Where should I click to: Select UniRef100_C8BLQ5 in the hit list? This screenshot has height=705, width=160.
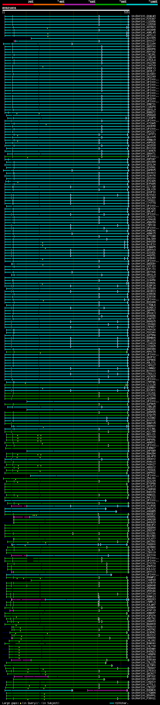tap(143, 407)
